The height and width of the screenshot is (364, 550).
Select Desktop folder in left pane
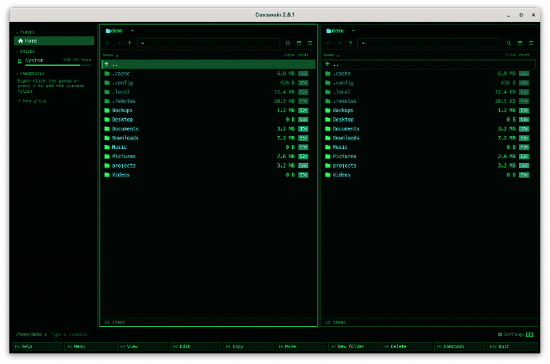click(x=209, y=120)
